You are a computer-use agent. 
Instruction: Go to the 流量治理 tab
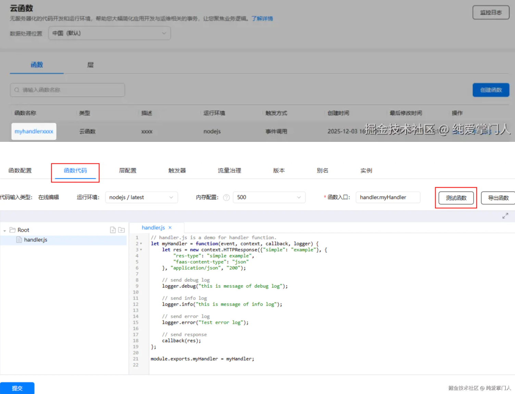click(x=229, y=170)
